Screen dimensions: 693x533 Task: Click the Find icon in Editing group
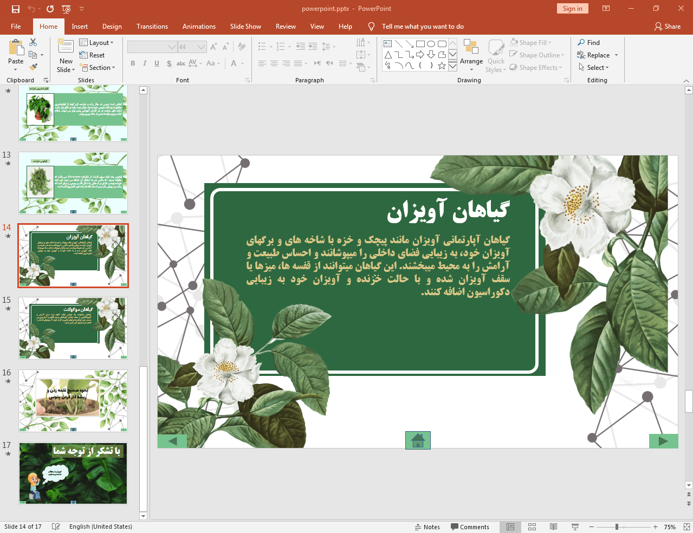click(x=581, y=42)
